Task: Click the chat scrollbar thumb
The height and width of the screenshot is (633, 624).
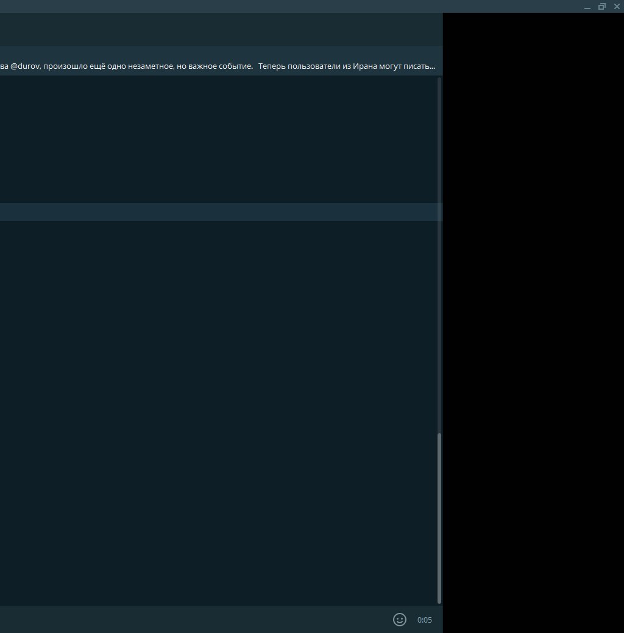Action: [x=439, y=518]
